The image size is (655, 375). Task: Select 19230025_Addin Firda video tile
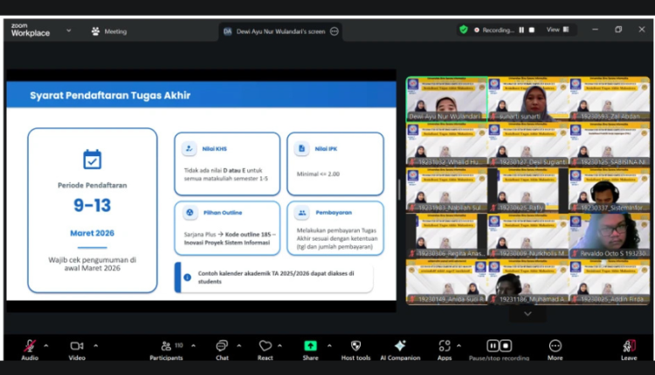click(610, 282)
